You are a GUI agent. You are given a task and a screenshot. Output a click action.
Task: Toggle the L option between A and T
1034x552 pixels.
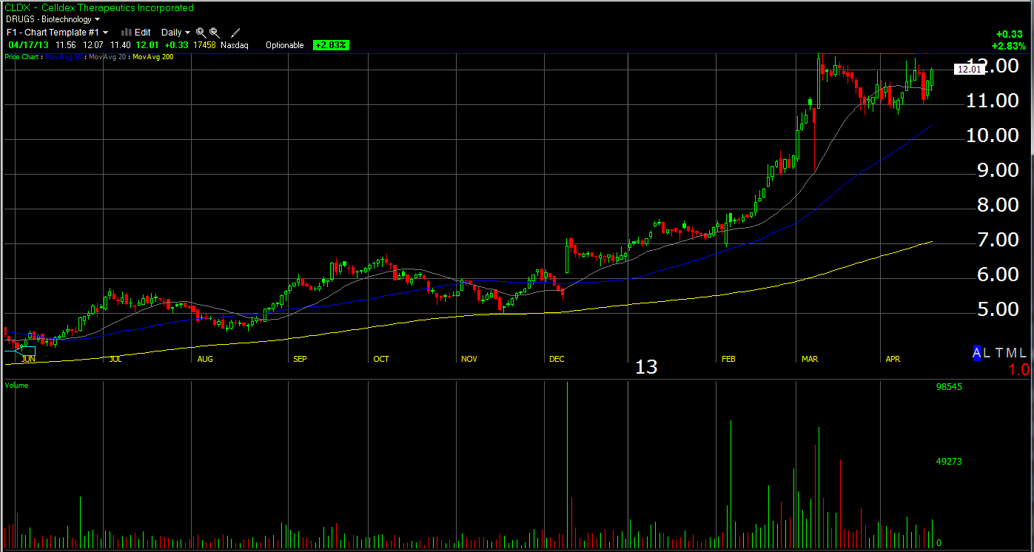(x=988, y=353)
